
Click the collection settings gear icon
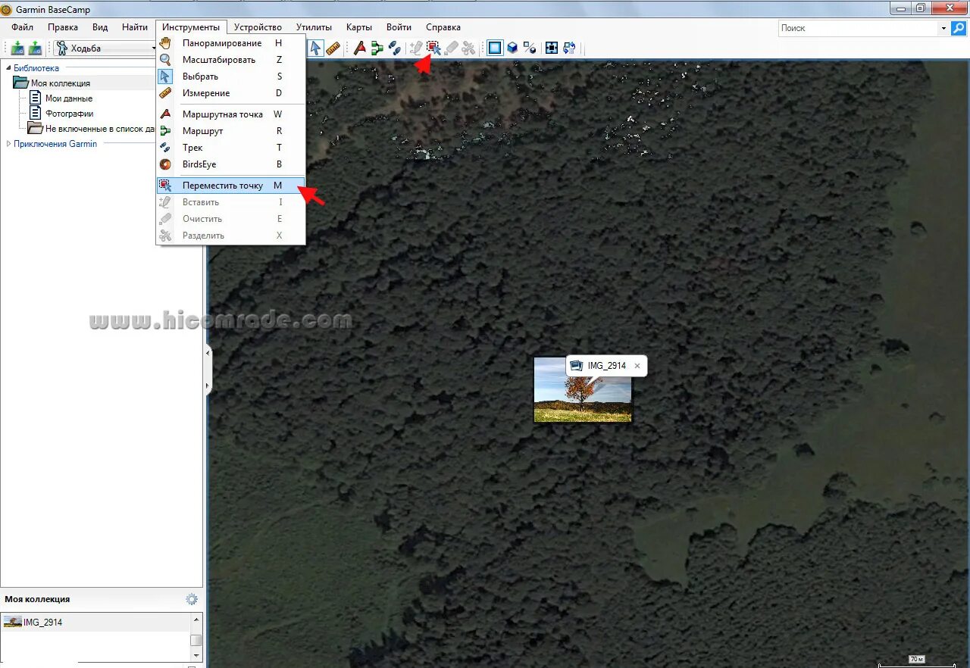click(192, 599)
